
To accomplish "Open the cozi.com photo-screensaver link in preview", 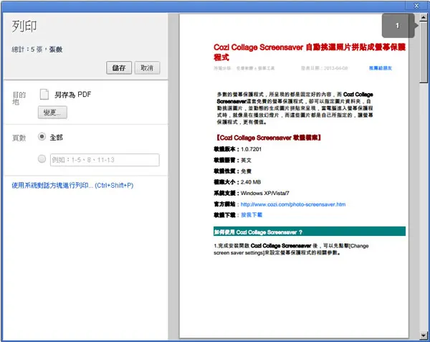I will [293, 204].
